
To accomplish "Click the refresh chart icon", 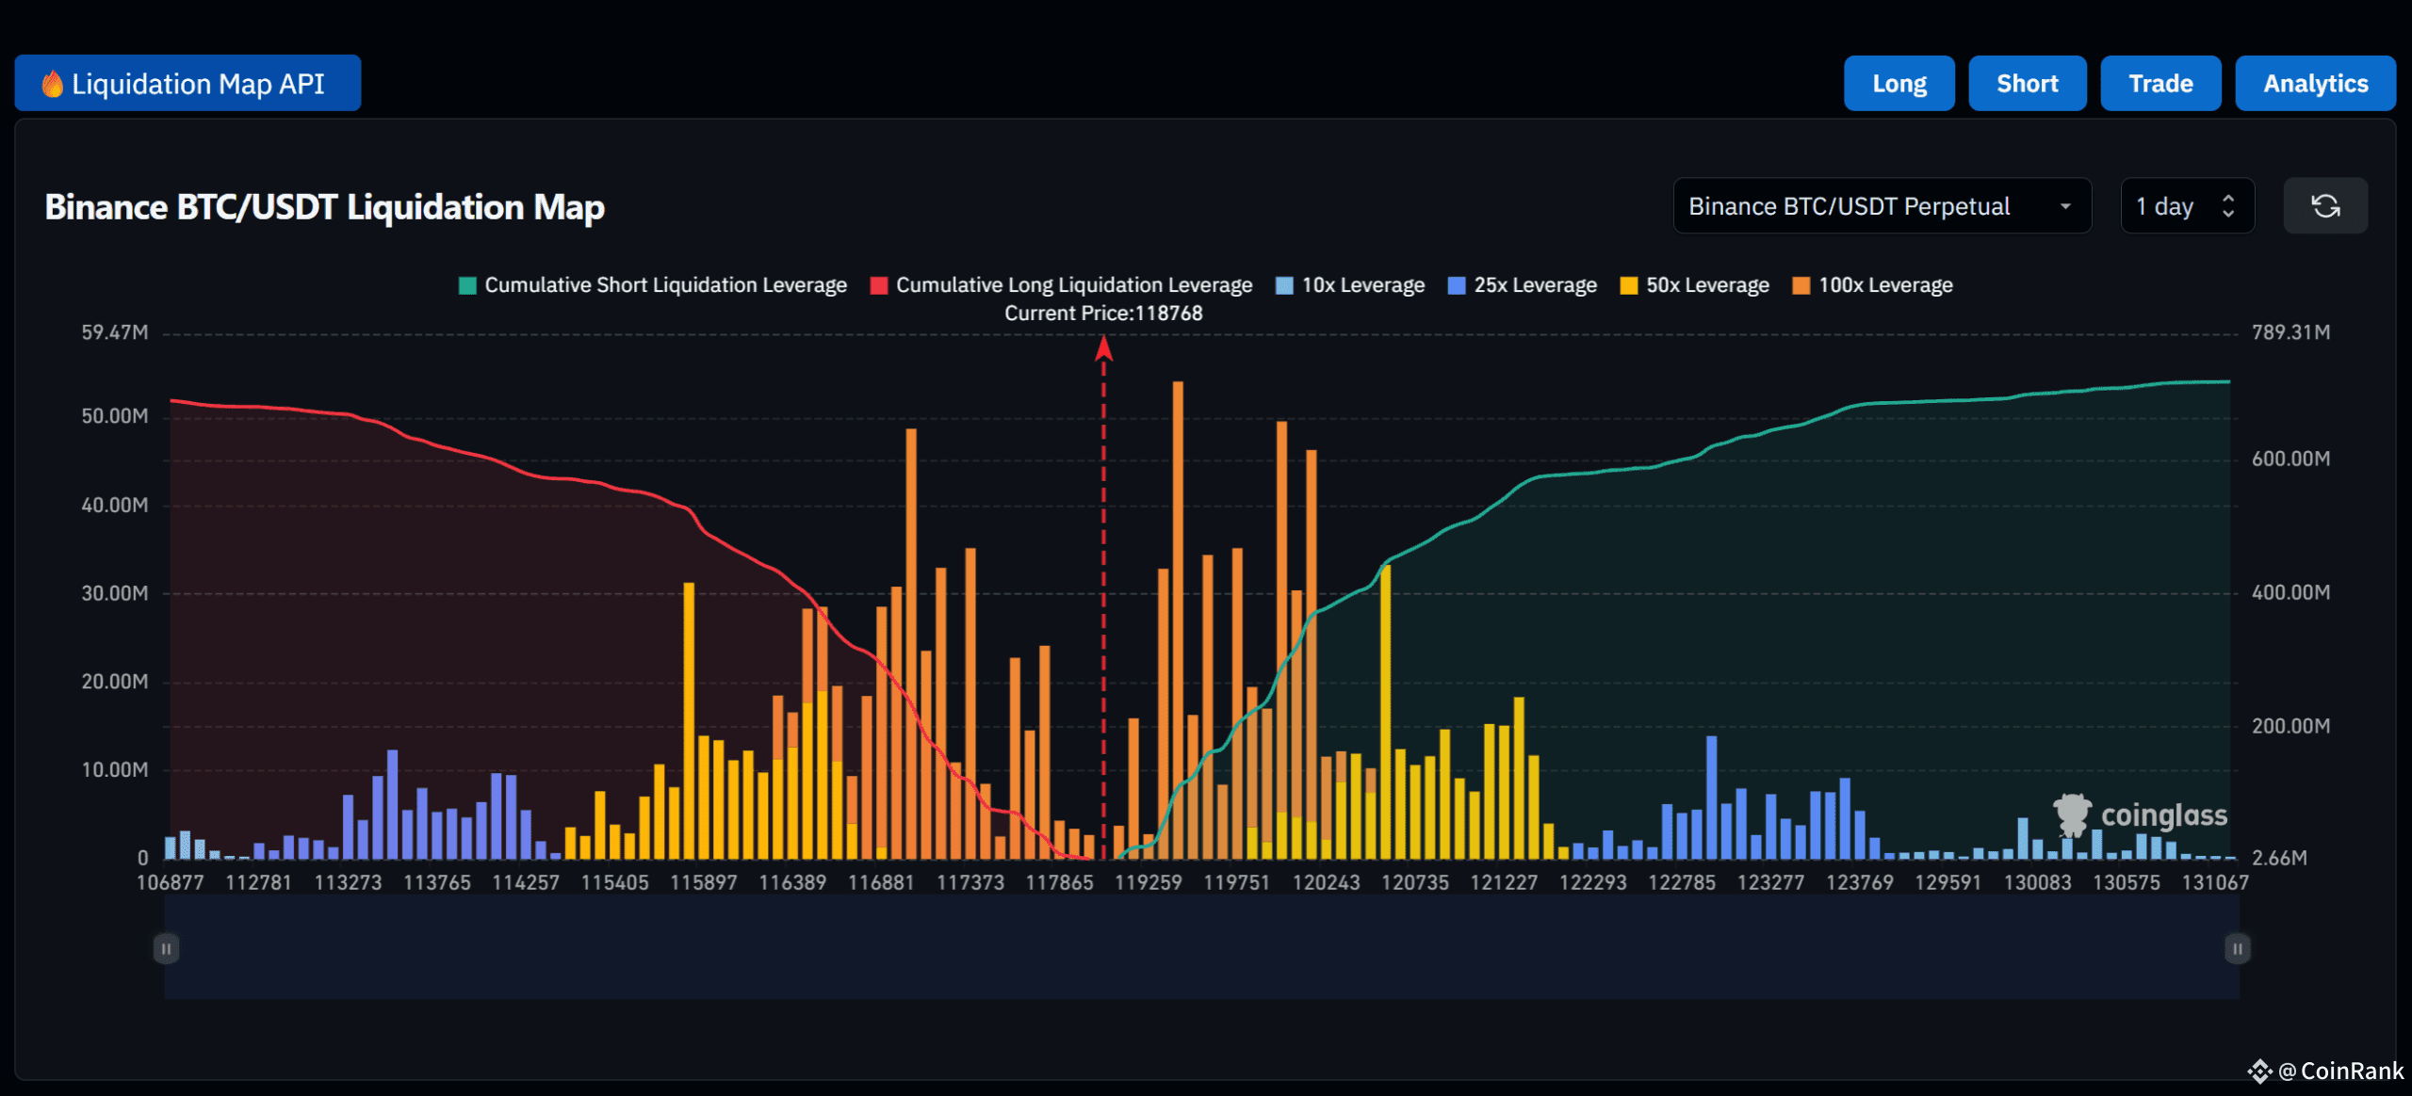I will [2325, 205].
